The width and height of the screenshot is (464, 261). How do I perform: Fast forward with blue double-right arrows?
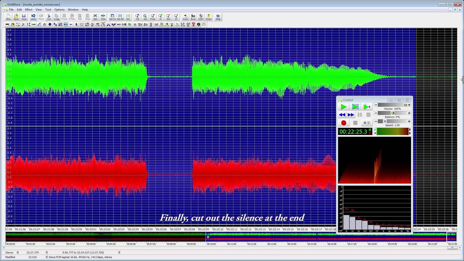click(x=351, y=115)
